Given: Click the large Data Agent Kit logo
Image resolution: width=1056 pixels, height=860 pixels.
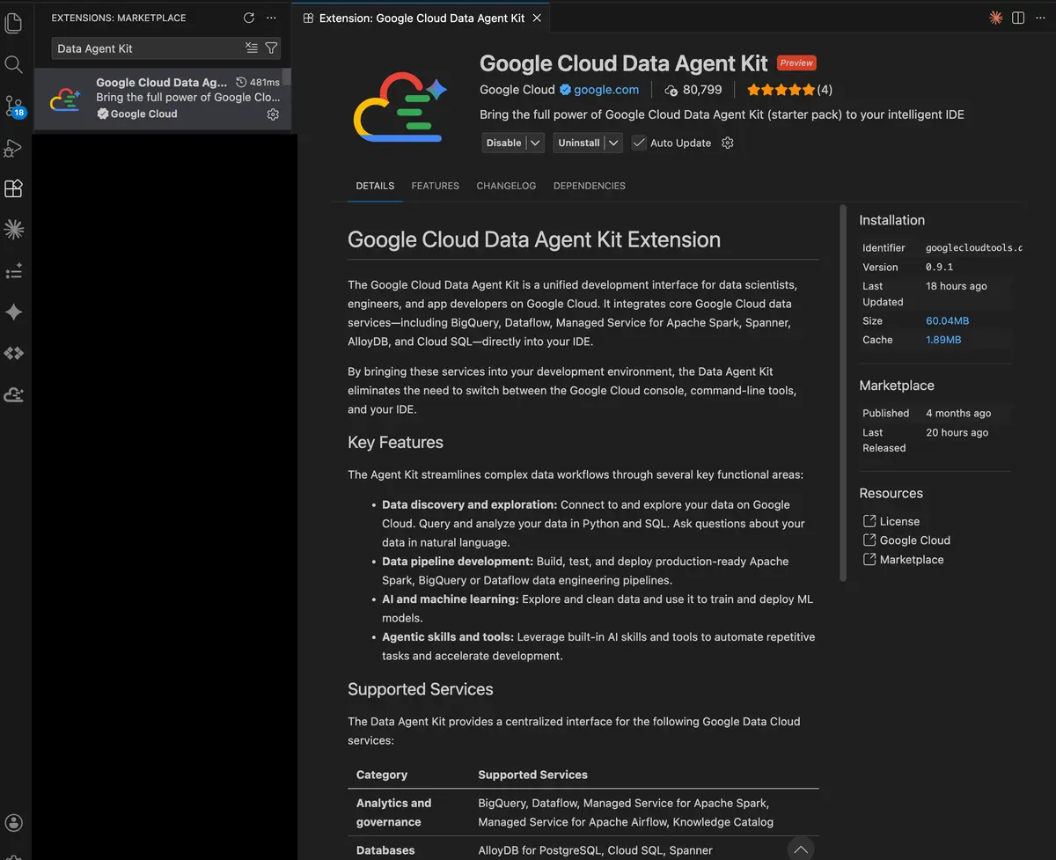Looking at the screenshot, I should (x=400, y=107).
